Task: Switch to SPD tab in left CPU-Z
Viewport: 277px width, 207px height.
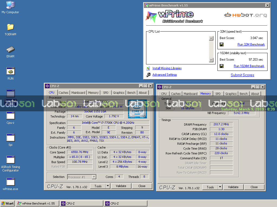Action: 106,93
